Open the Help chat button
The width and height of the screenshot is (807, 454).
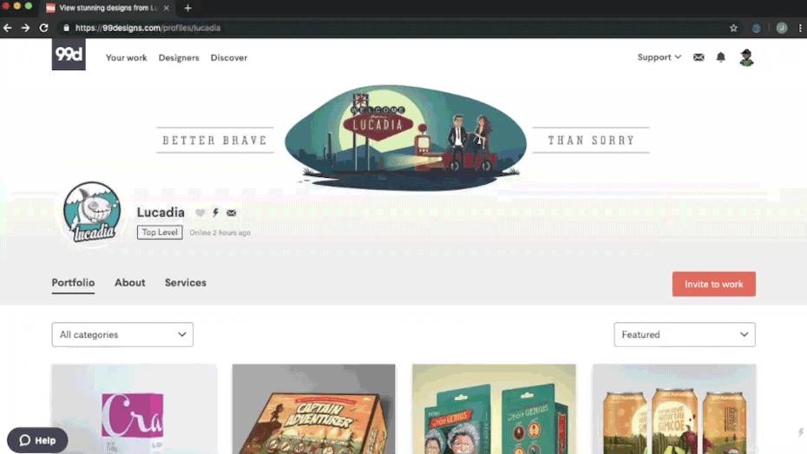[x=37, y=440]
